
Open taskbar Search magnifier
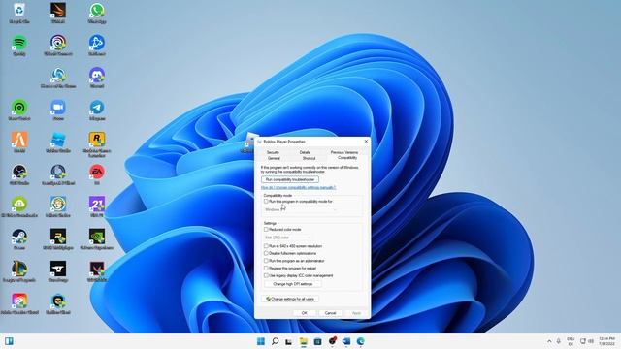click(x=275, y=341)
